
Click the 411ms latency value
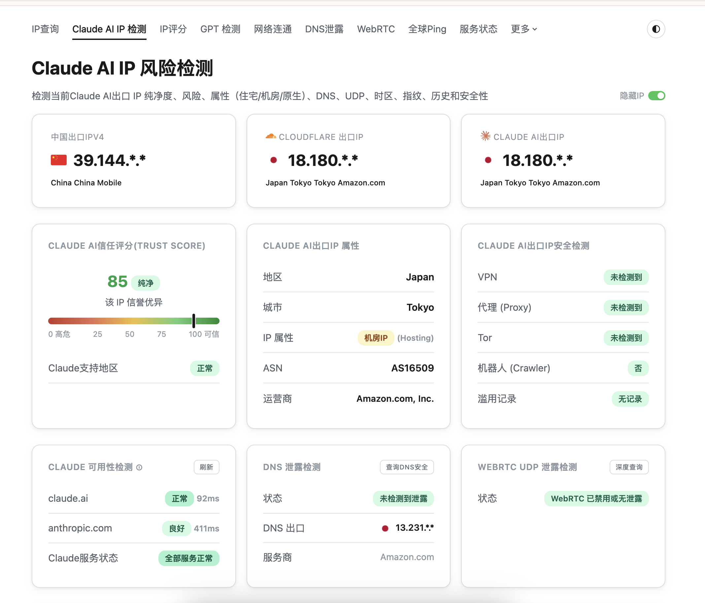click(207, 528)
